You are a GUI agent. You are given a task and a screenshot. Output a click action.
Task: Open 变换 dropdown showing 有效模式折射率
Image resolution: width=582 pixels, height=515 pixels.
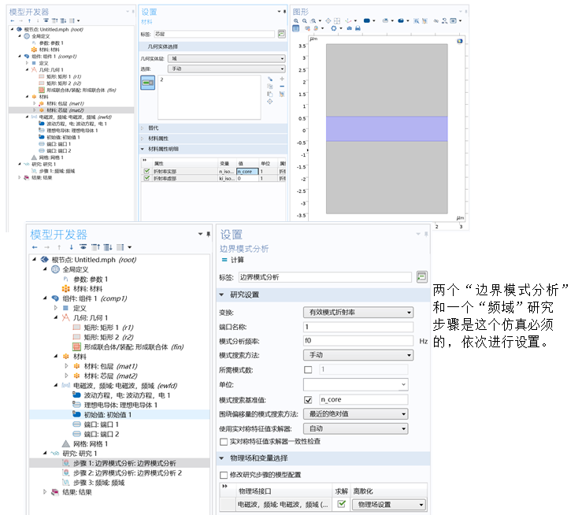point(358,313)
